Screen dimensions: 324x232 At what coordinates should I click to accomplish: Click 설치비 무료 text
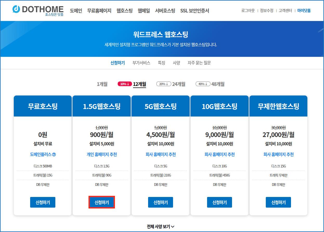(x=43, y=144)
